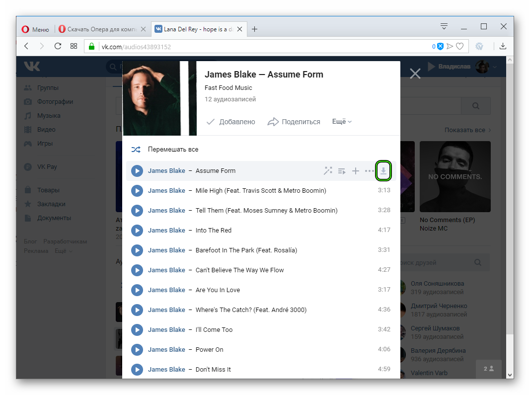Open the Реклама footer link
The width and height of the screenshot is (530, 395).
click(36, 251)
